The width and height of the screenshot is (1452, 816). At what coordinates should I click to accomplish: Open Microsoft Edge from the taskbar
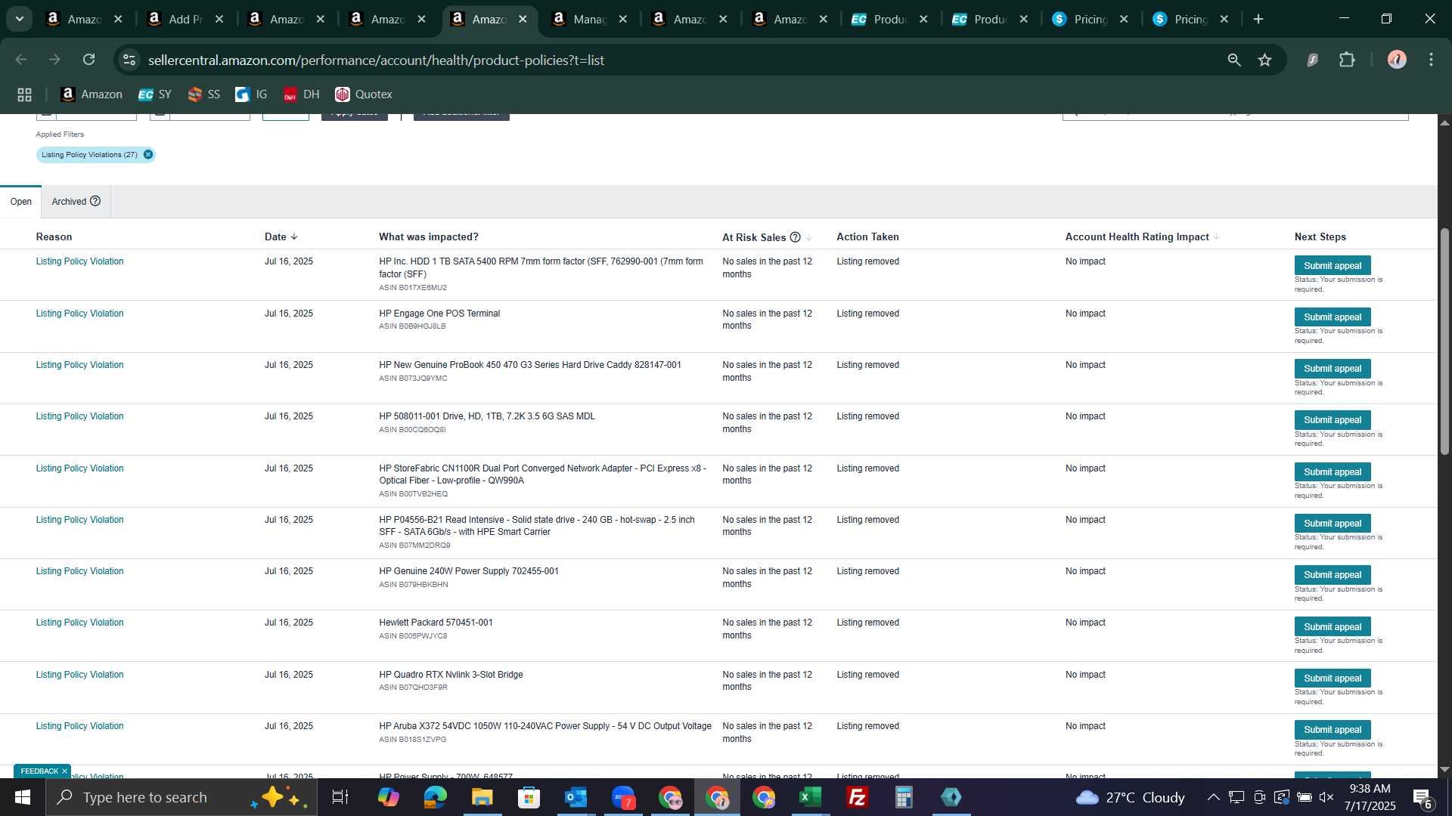pos(435,797)
